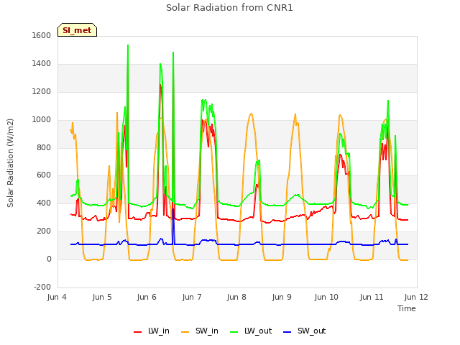Click the Solar Radiation (W/m2) axis title
Screen dimensions: 460x345
coord(10,163)
